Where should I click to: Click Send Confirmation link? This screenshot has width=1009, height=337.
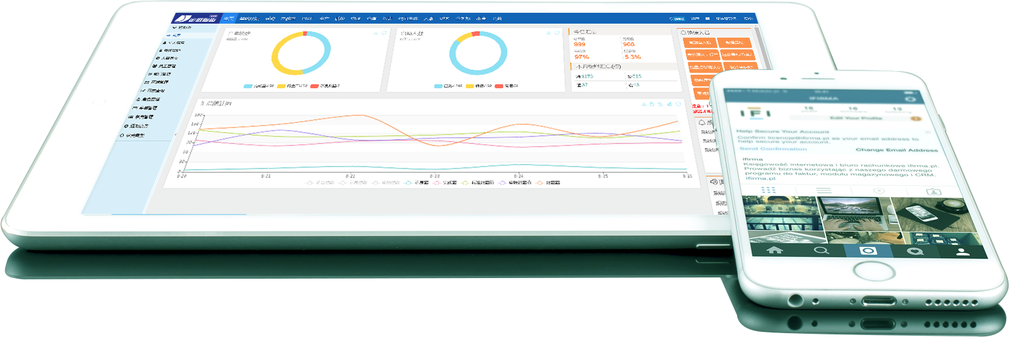tap(773, 149)
